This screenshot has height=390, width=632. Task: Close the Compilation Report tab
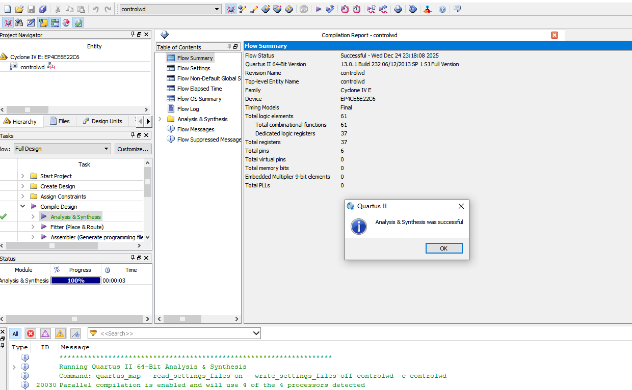coord(555,35)
